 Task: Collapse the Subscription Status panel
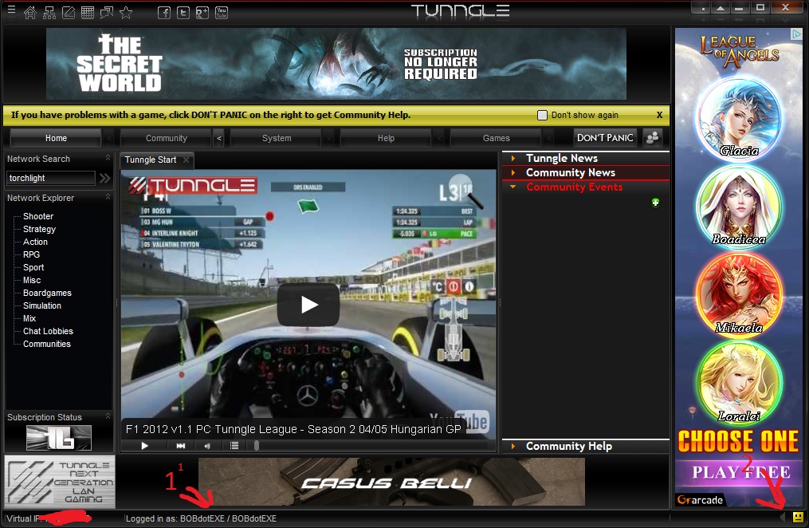[x=108, y=416]
